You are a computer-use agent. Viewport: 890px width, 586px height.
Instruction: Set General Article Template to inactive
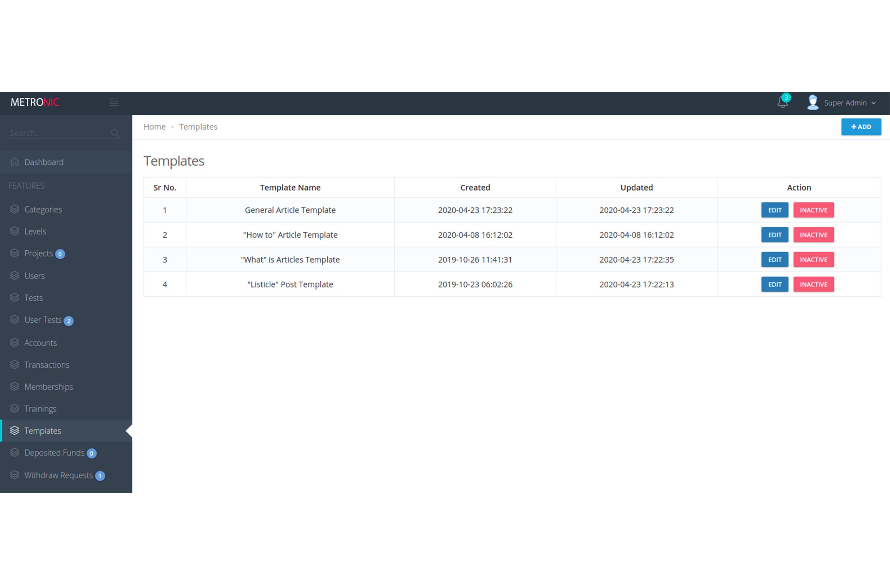813,210
